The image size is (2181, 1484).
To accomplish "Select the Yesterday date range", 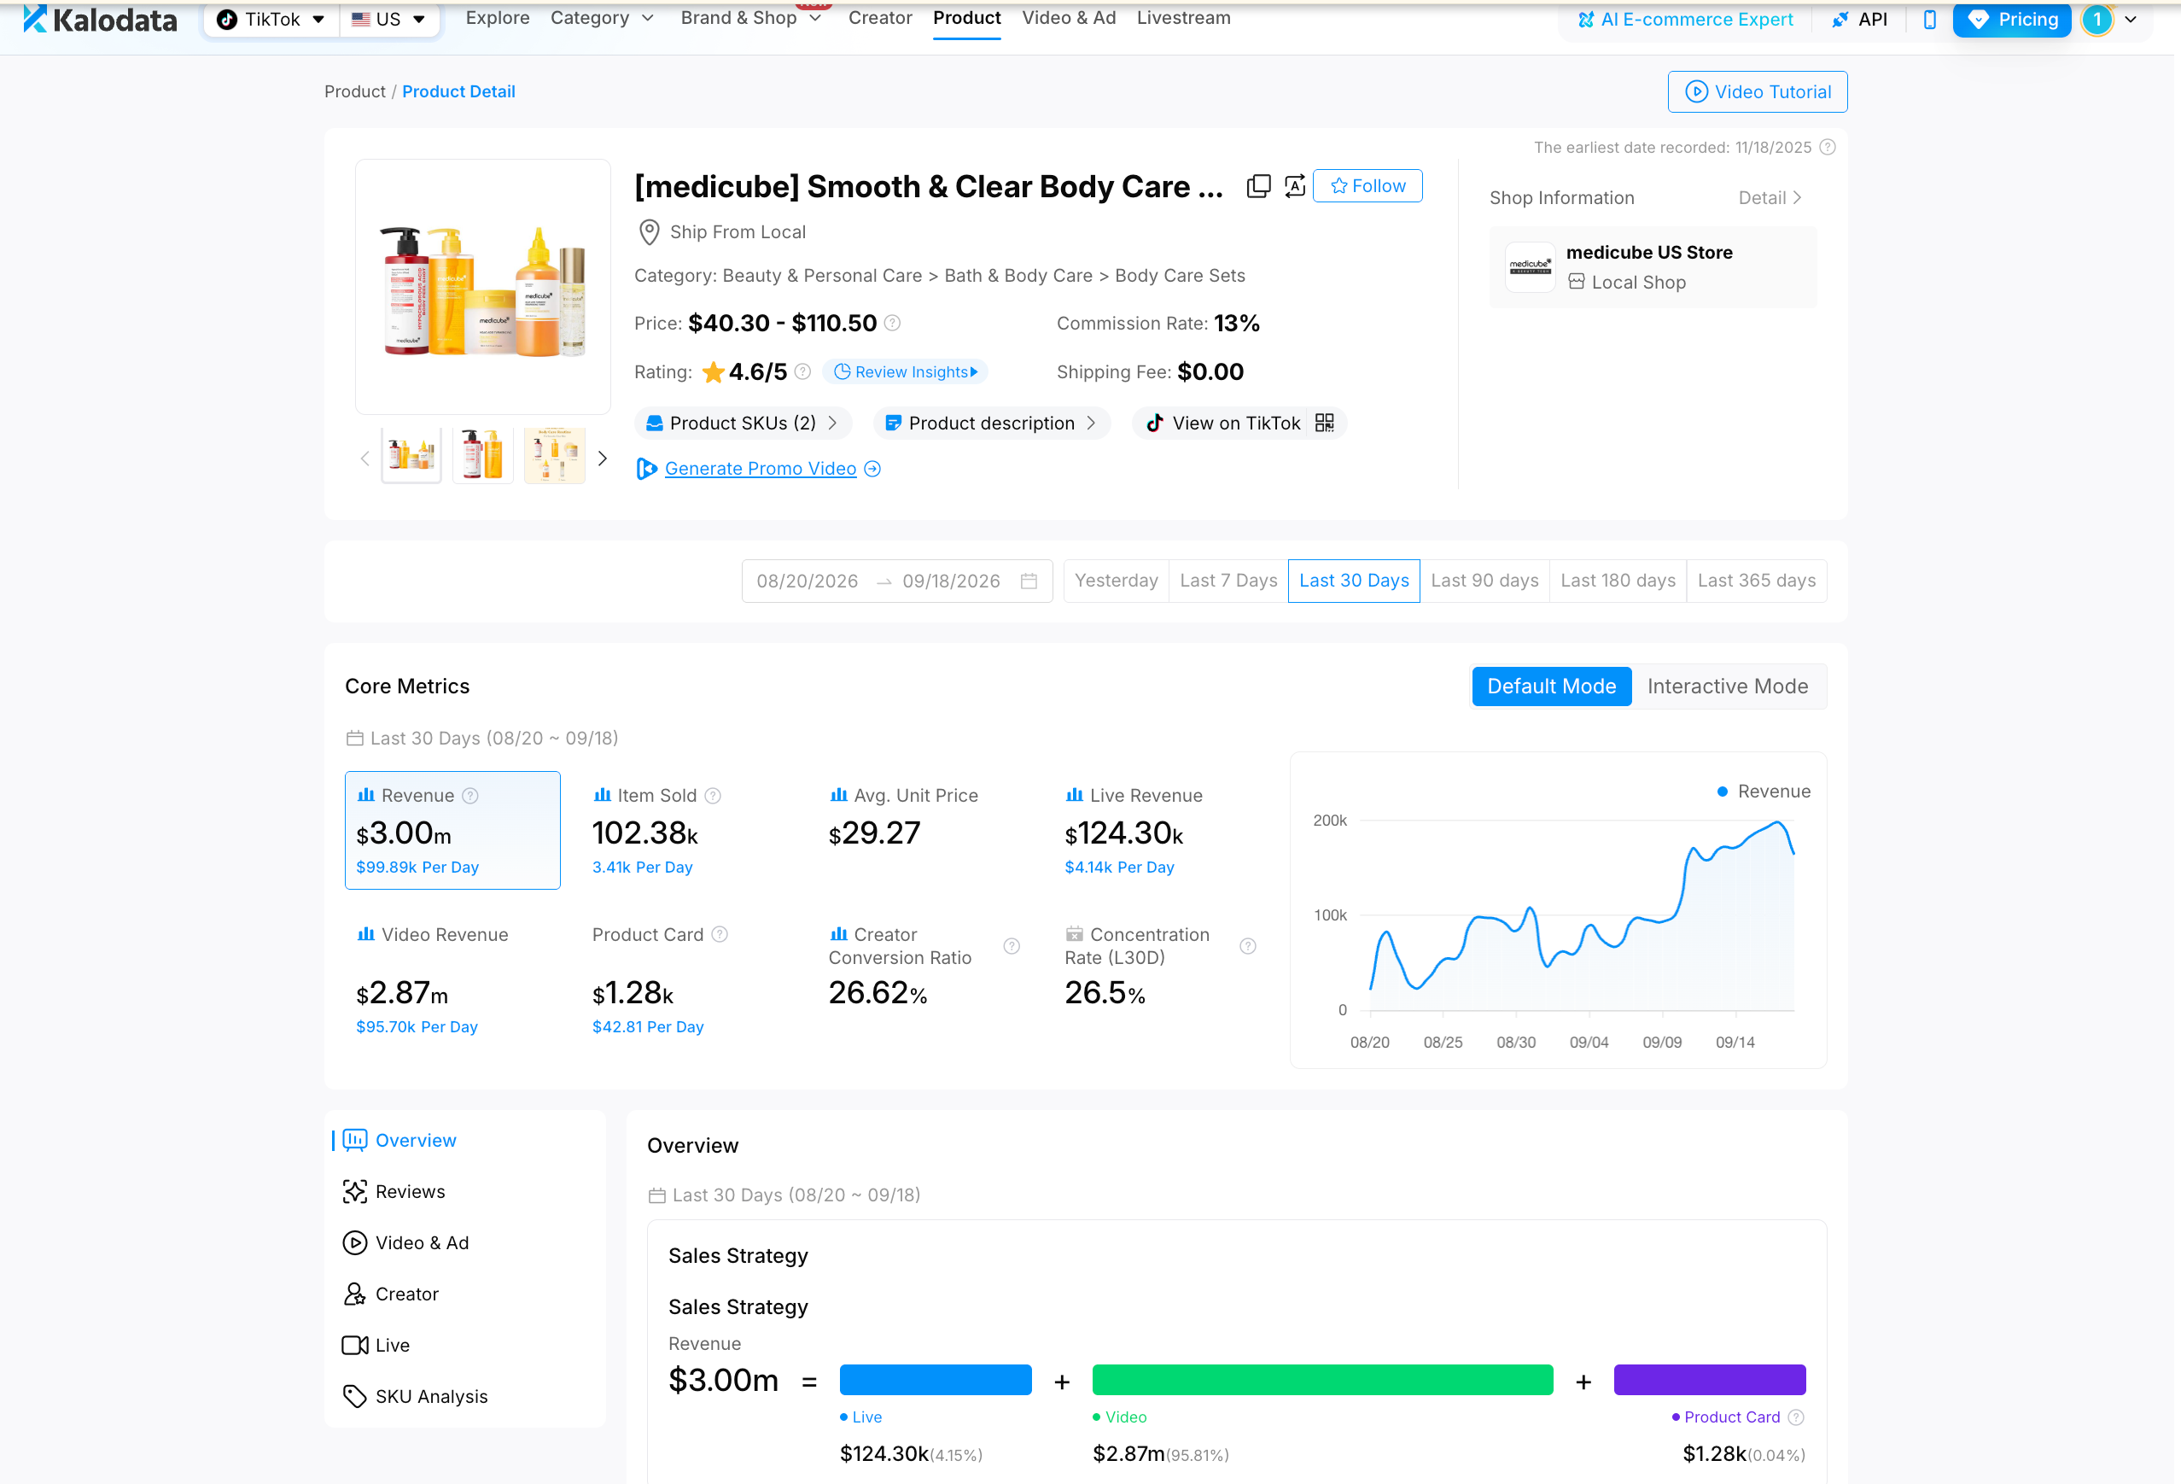I will (1116, 581).
